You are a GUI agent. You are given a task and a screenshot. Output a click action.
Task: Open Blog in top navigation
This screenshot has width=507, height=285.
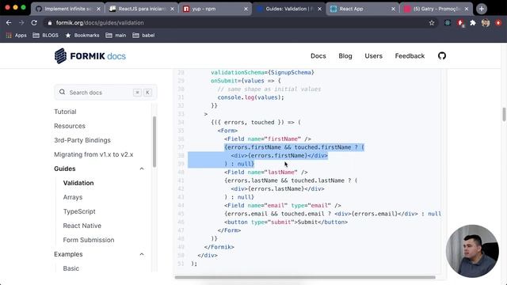(x=345, y=56)
